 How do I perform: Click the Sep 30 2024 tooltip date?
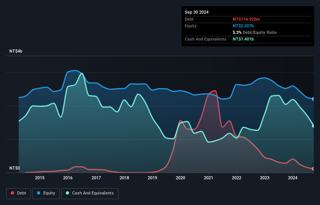click(x=196, y=12)
